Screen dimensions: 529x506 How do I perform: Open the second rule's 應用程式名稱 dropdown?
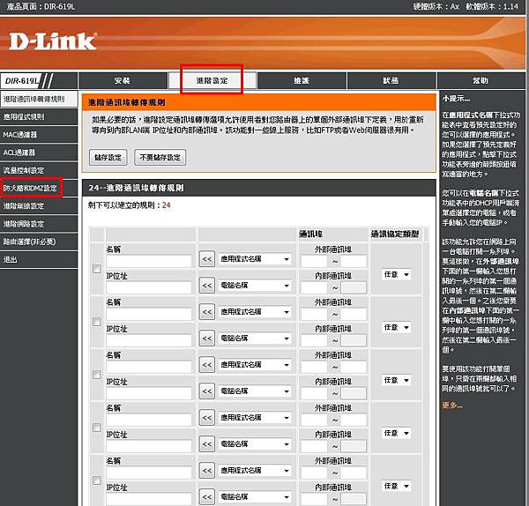[255, 312]
